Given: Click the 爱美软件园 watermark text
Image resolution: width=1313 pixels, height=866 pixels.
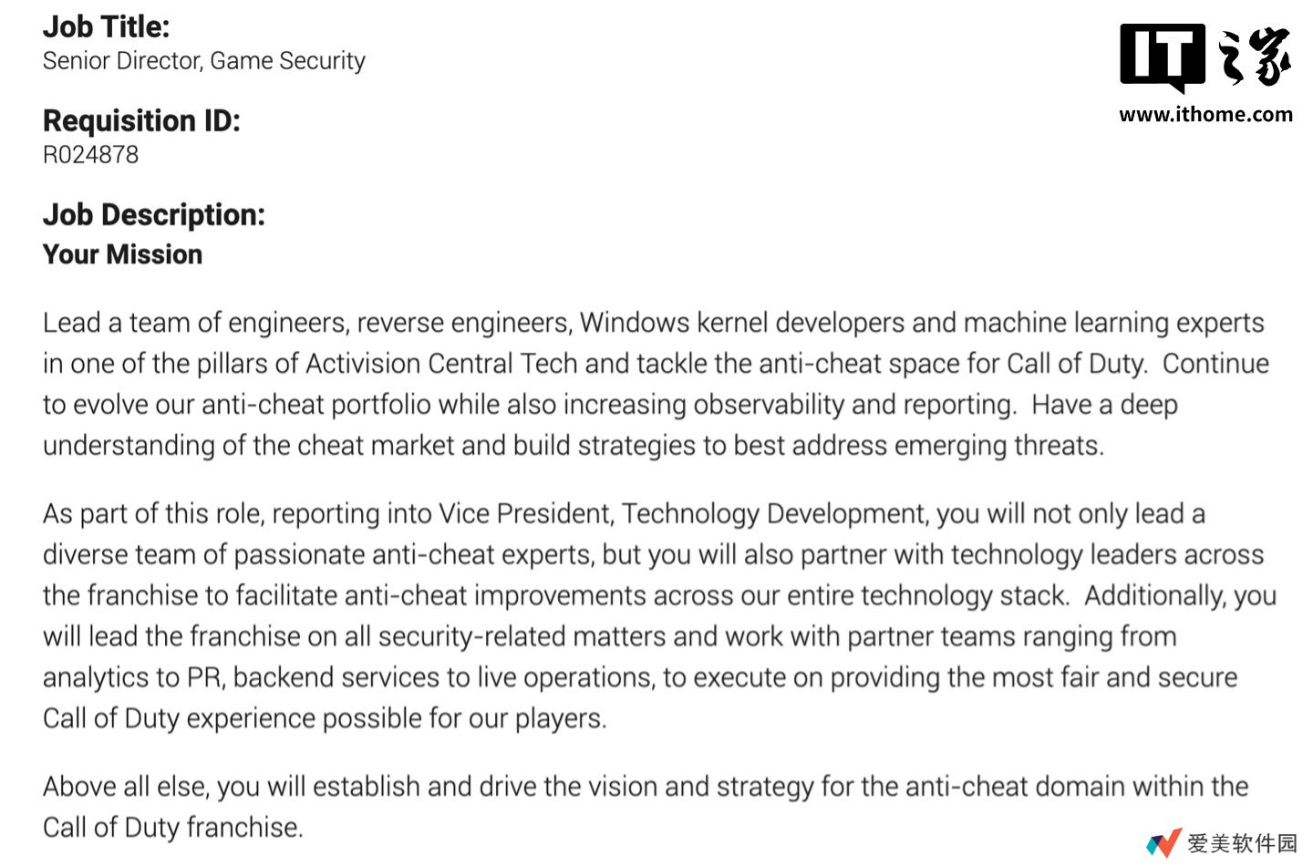Looking at the screenshot, I should tap(1242, 843).
